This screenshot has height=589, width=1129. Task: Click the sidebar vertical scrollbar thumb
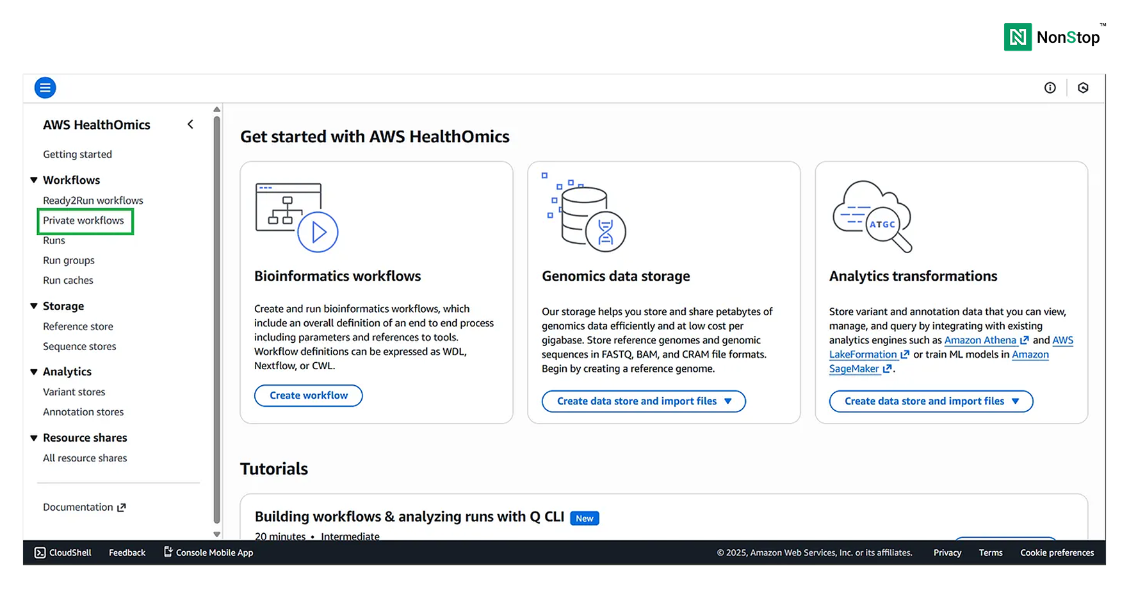[217, 320]
